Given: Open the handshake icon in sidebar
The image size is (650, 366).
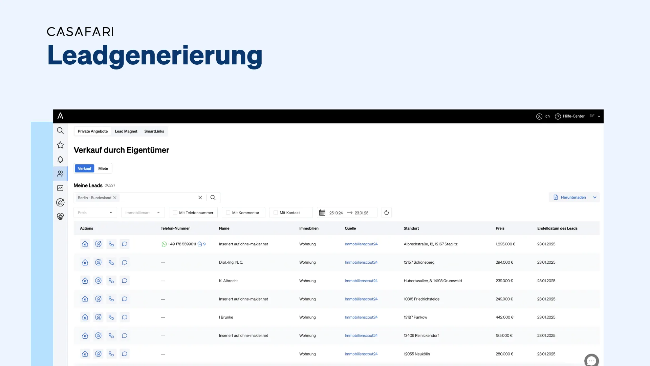Looking at the screenshot, I should coord(60,217).
